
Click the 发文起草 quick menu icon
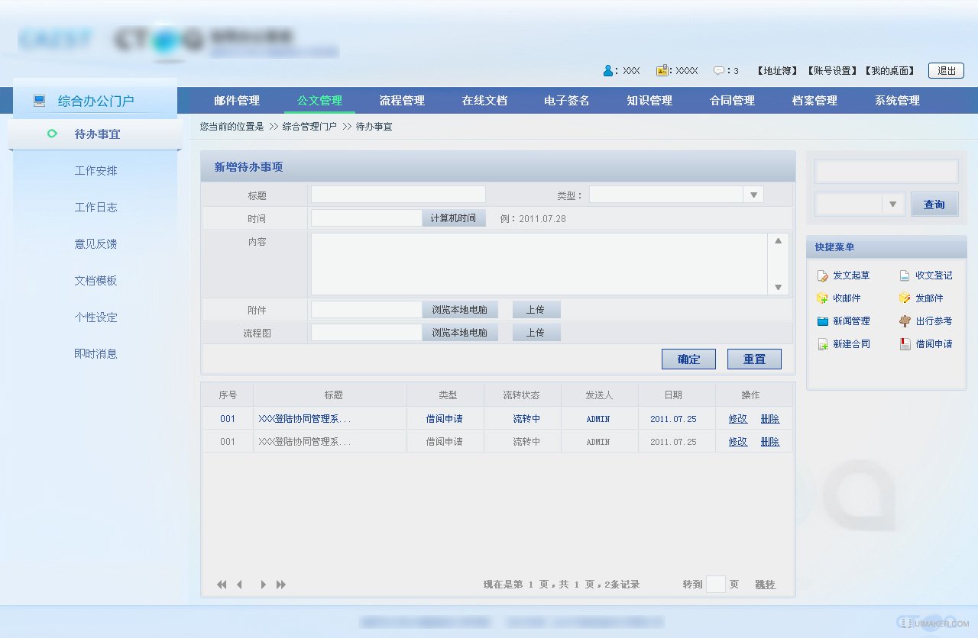coord(822,275)
